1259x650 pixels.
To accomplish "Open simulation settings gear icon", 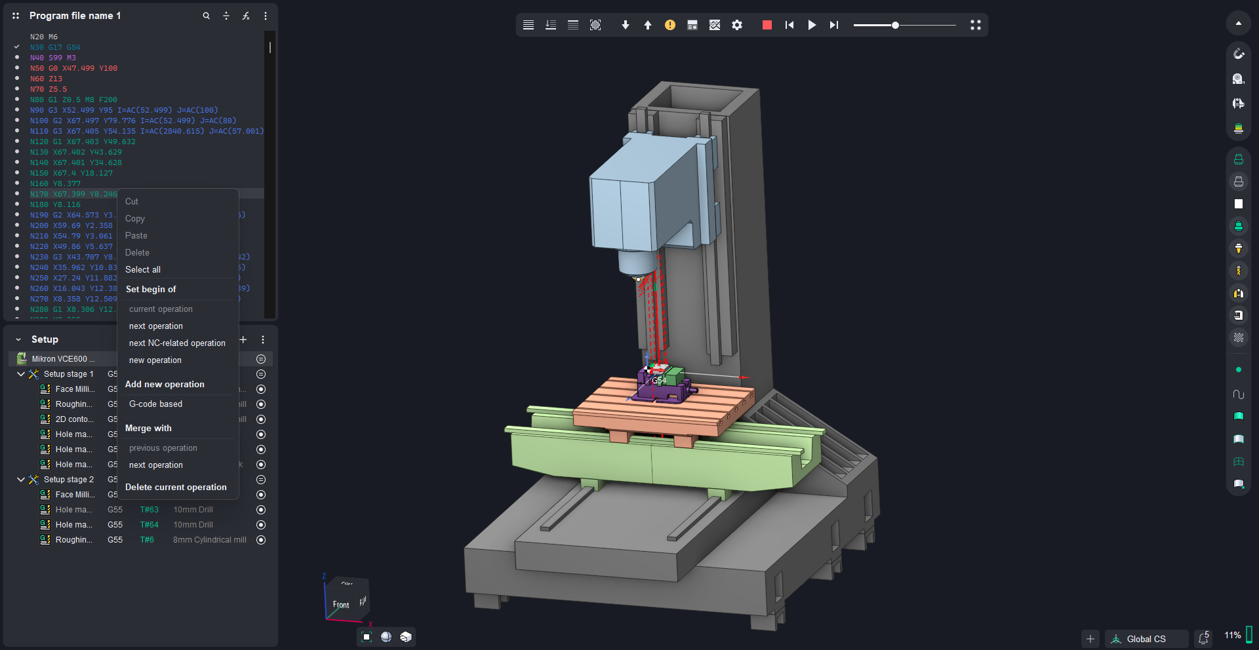I will [737, 25].
